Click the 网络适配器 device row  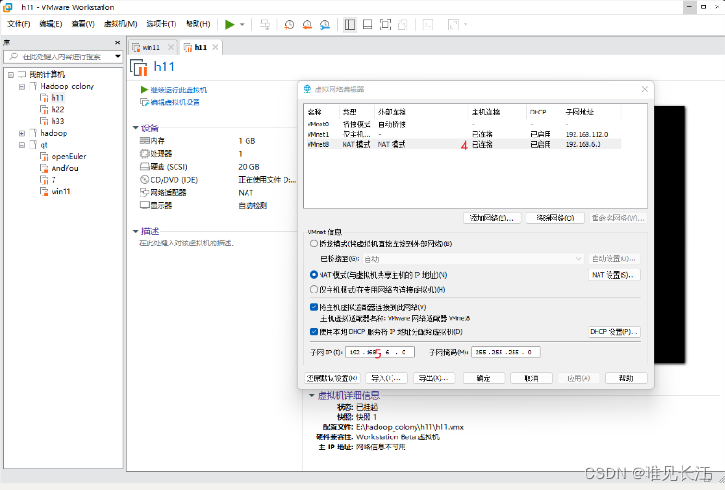[217, 193]
